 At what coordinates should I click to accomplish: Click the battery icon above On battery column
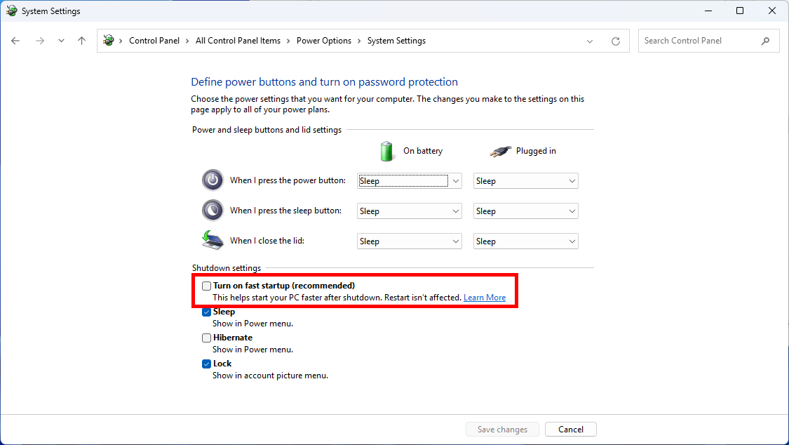click(386, 150)
